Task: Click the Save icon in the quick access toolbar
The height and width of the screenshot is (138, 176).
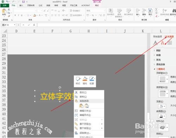Action: point(24,2)
